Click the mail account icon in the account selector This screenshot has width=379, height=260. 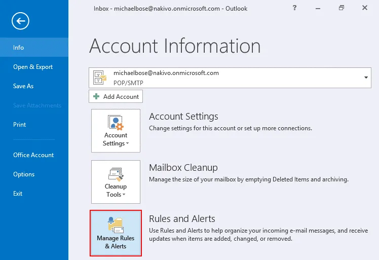100,77
